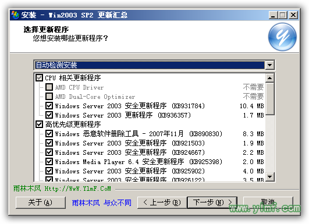Select the AMD CPU Driver row text
Image resolution: width=309 pixels, height=224 pixels.
[79, 87]
